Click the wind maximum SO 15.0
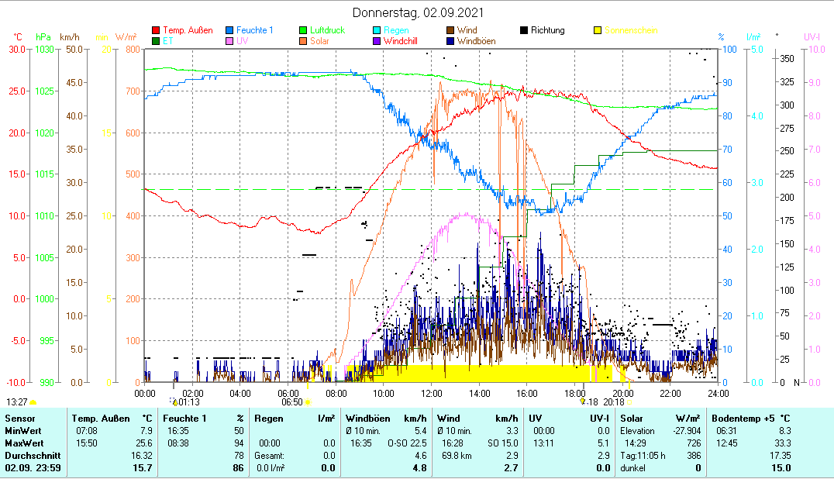This screenshot has height=479, width=834. click(502, 443)
